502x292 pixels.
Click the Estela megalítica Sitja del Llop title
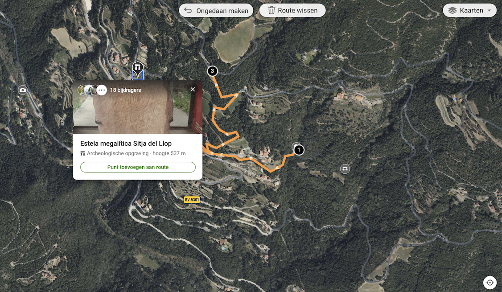126,144
